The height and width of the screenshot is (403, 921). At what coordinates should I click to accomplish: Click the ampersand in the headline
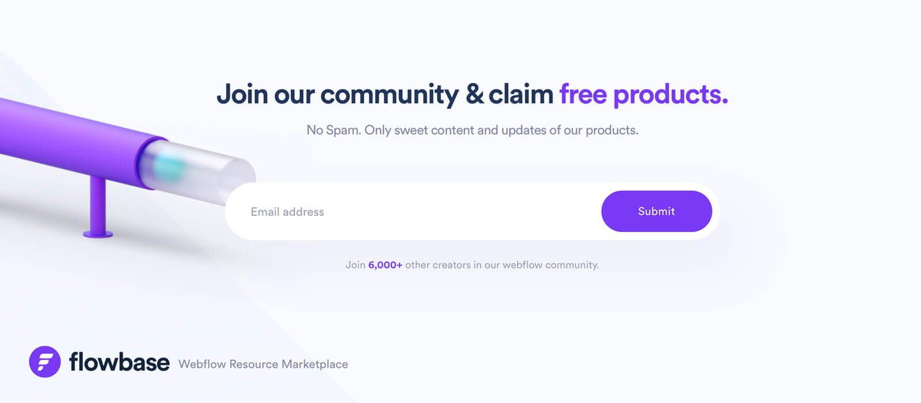tap(474, 94)
